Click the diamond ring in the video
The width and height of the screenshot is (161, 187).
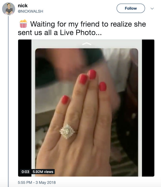pos(67,131)
